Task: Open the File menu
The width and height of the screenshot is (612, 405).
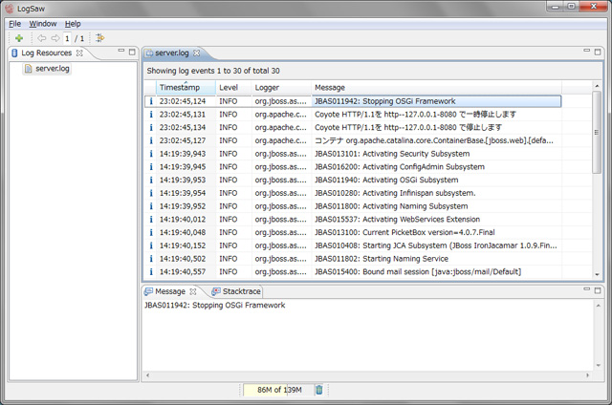Action: (x=15, y=24)
